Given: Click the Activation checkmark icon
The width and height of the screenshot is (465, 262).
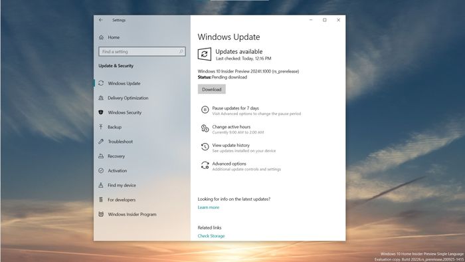Looking at the screenshot, I should point(101,171).
